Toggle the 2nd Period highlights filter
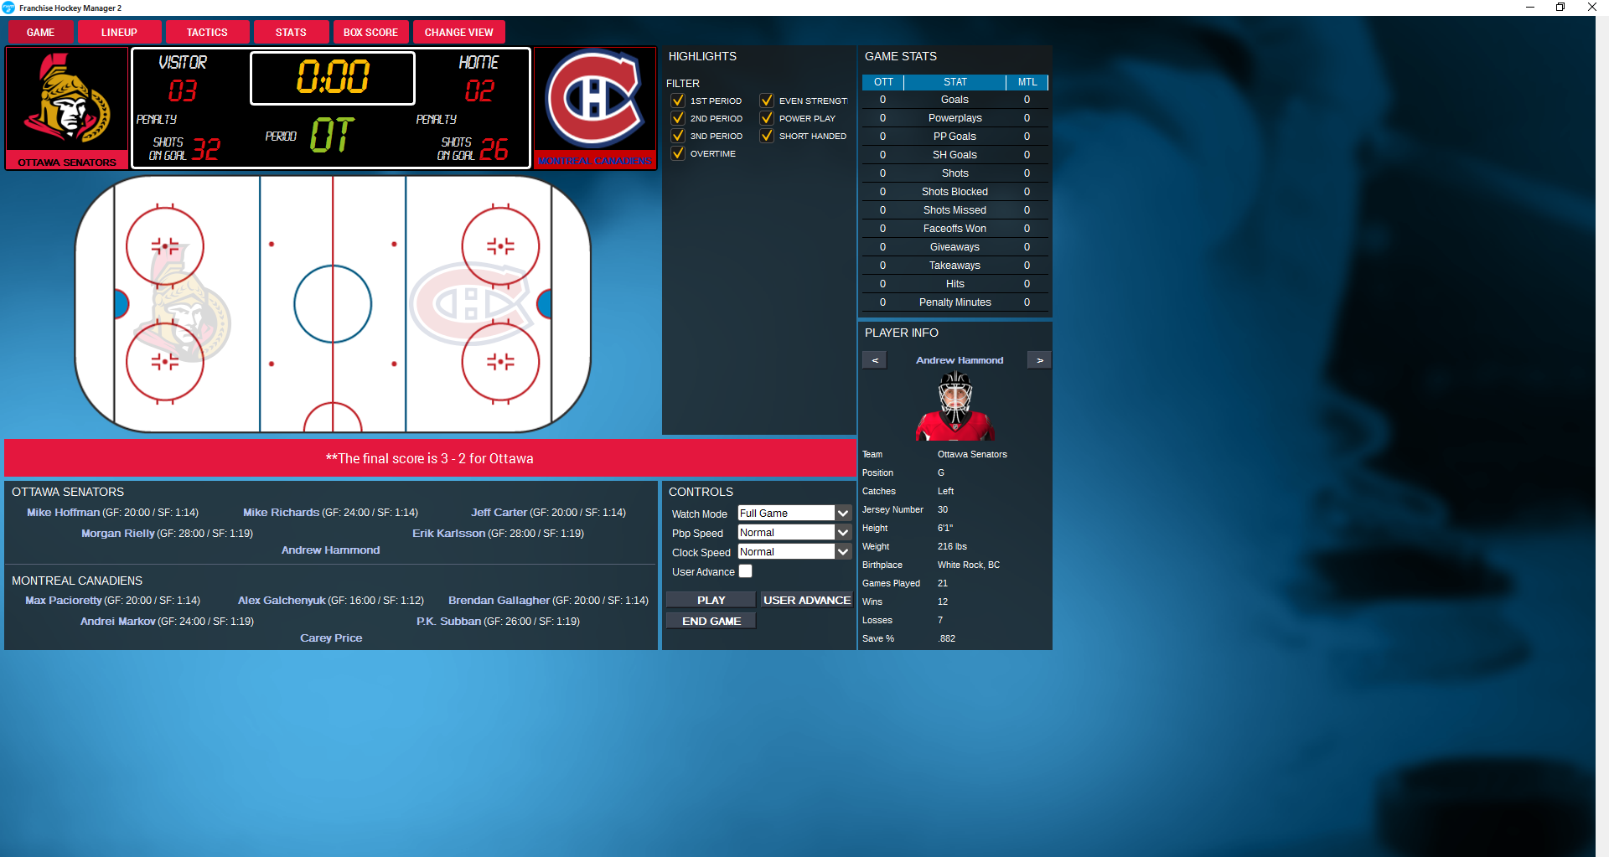 coord(678,118)
